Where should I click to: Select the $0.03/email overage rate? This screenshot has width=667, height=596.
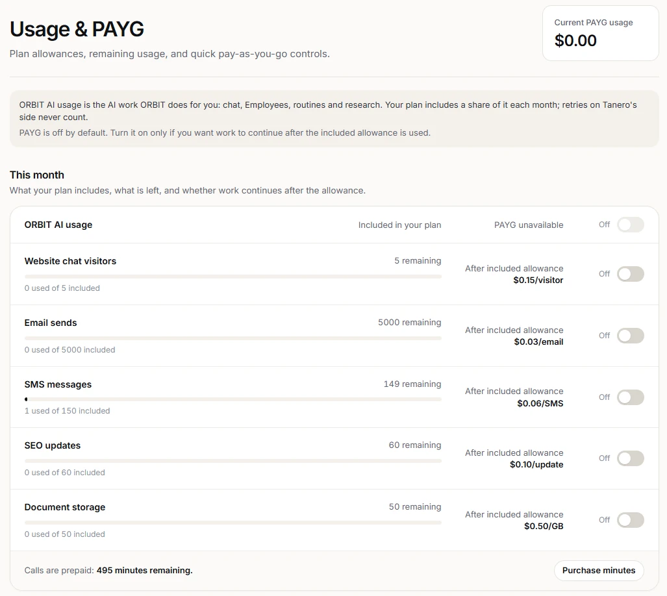pos(538,341)
